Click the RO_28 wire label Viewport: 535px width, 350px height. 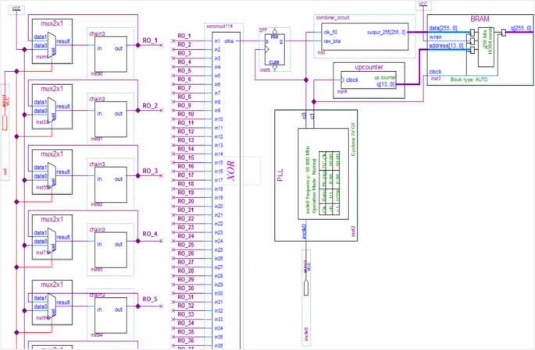click(186, 270)
